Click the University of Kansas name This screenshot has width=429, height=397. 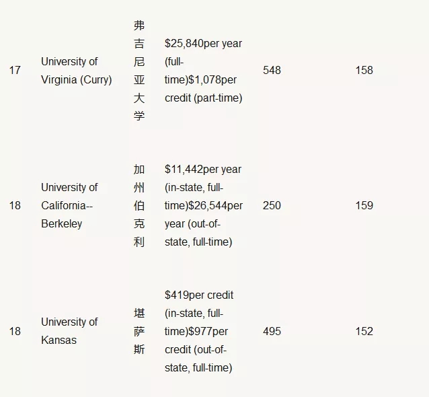coord(69,331)
